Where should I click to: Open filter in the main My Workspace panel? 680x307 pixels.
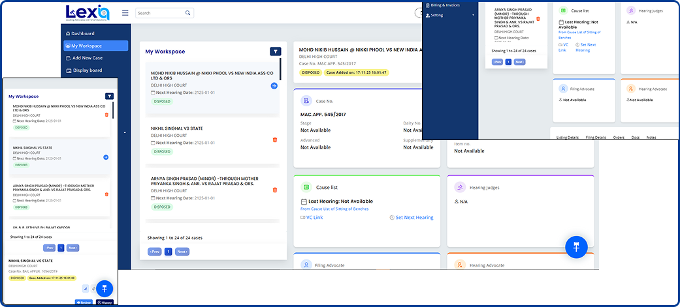pyautogui.click(x=276, y=51)
